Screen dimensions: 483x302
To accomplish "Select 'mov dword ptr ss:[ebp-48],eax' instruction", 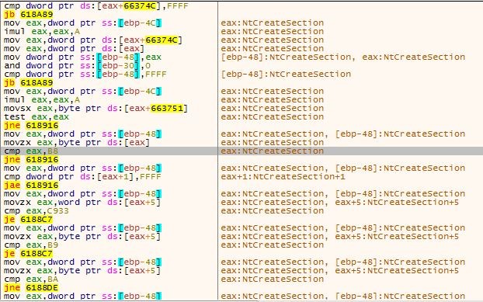I will point(82,57).
